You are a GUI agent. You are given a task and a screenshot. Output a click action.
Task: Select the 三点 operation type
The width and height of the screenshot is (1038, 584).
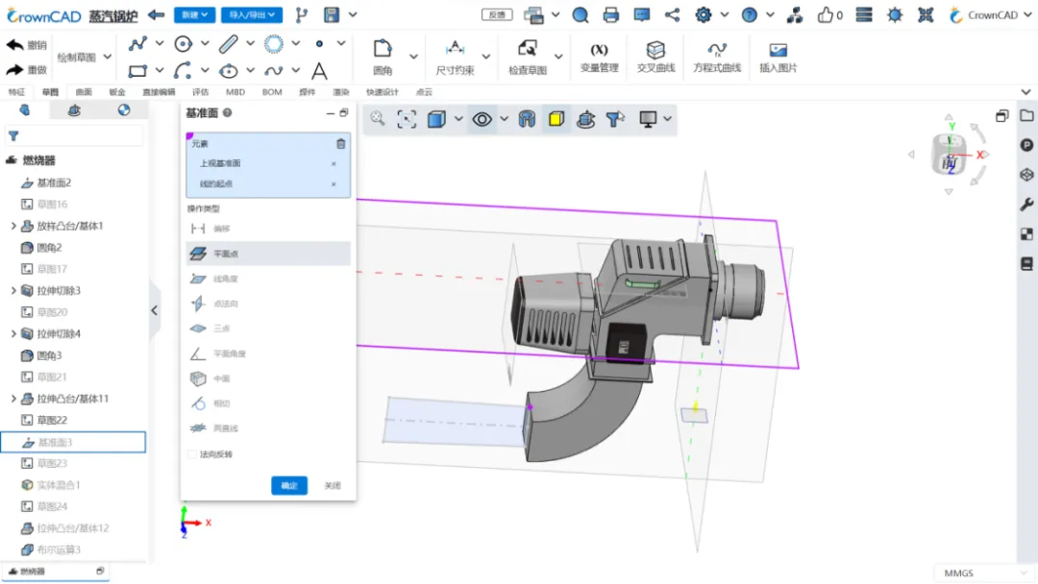point(268,328)
